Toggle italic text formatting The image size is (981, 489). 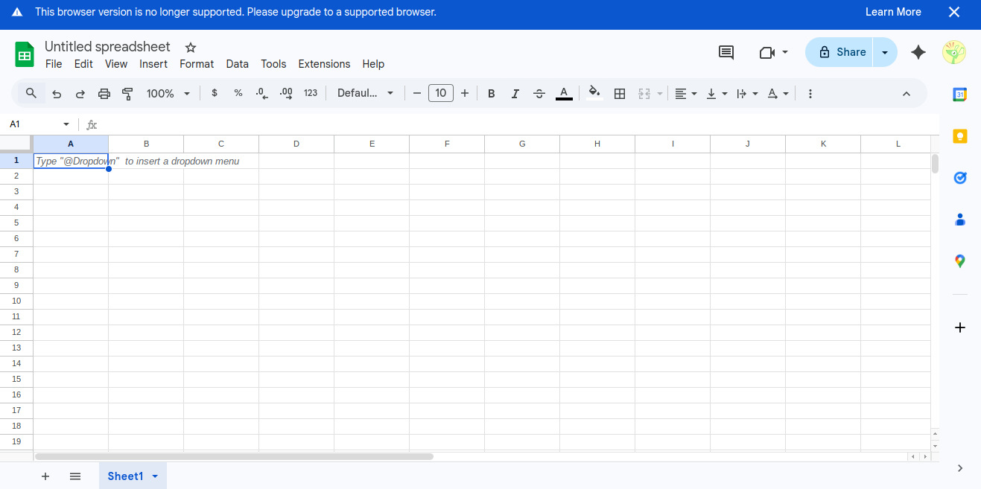pos(515,94)
